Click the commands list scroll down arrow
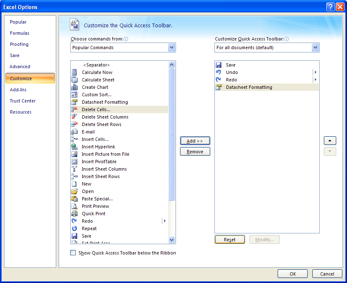 click(x=171, y=239)
